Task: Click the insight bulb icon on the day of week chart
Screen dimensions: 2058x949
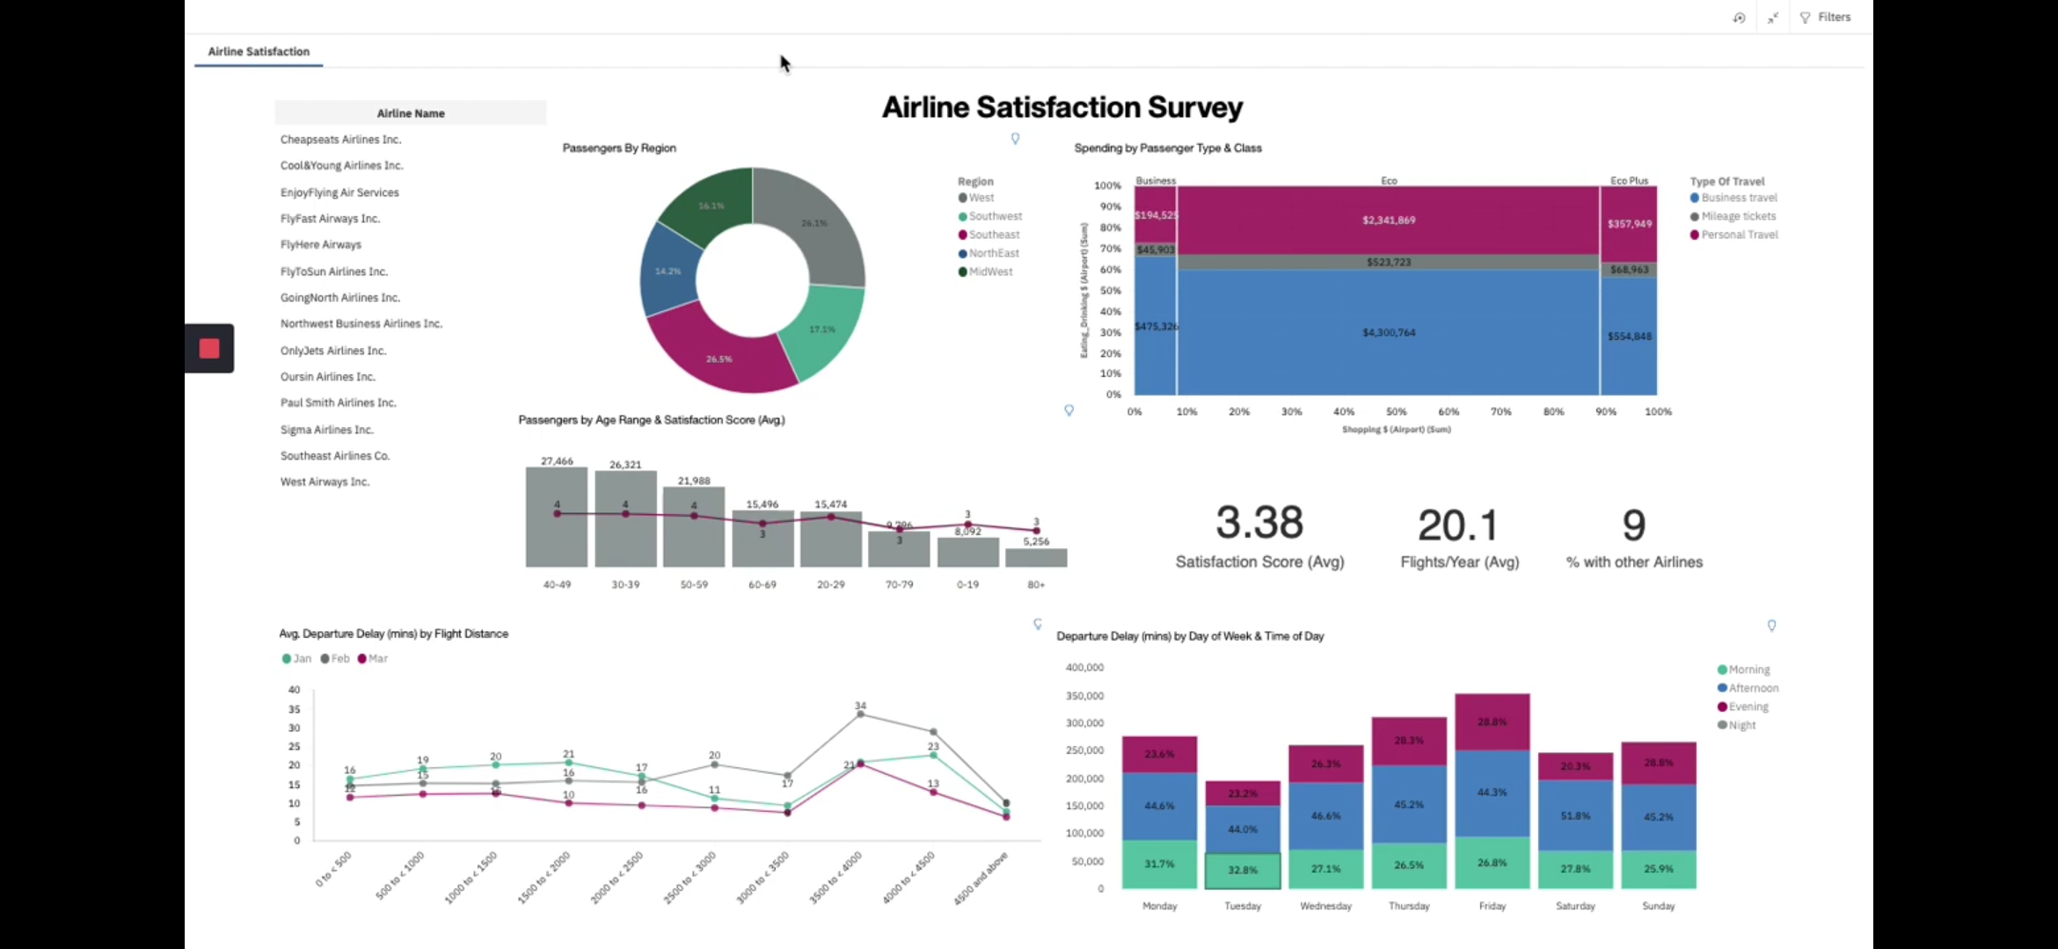Action: 1771,626
